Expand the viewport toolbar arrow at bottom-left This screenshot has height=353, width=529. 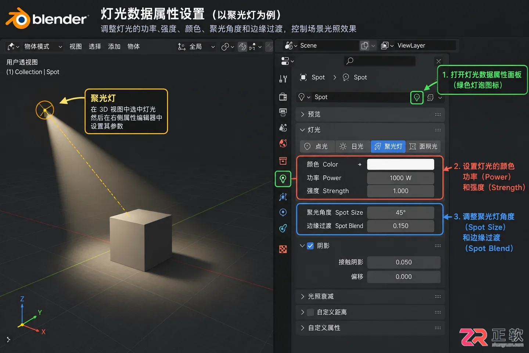click(x=8, y=339)
